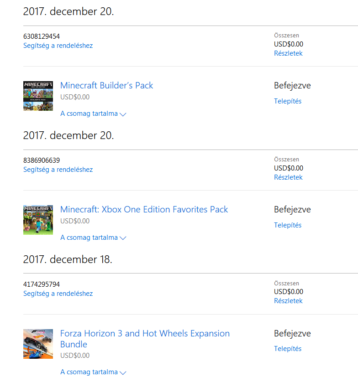The image size is (358, 382).
Task: Open the Minecraft Builder's Pack title link
Action: pyautogui.click(x=106, y=85)
